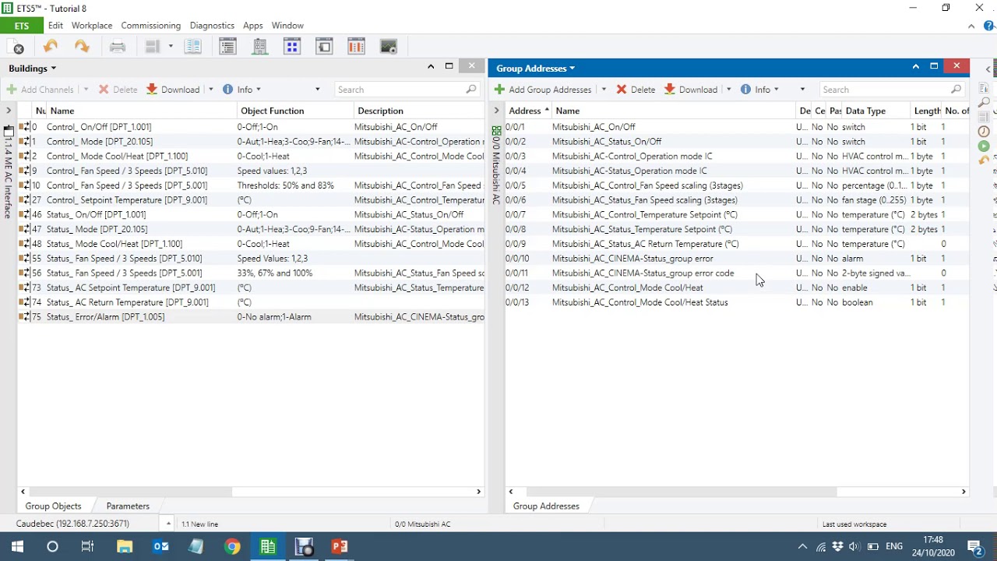Open the workplace layout dropdown arrow
The width and height of the screenshot is (997, 561).
tap(171, 47)
